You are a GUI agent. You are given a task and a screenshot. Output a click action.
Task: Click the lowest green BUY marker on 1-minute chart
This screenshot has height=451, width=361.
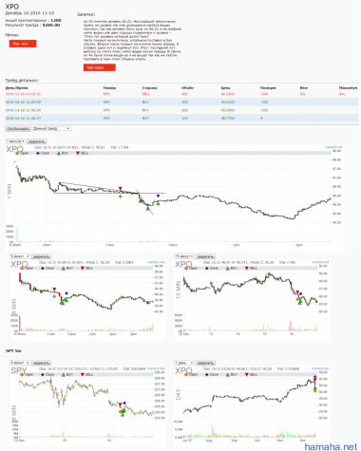point(147,208)
